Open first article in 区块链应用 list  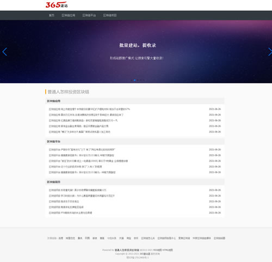click(x=89, y=109)
